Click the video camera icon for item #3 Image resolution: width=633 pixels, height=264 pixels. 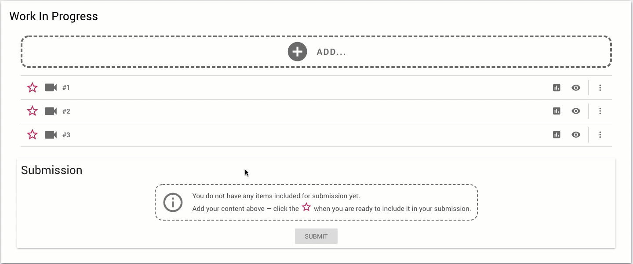click(51, 135)
